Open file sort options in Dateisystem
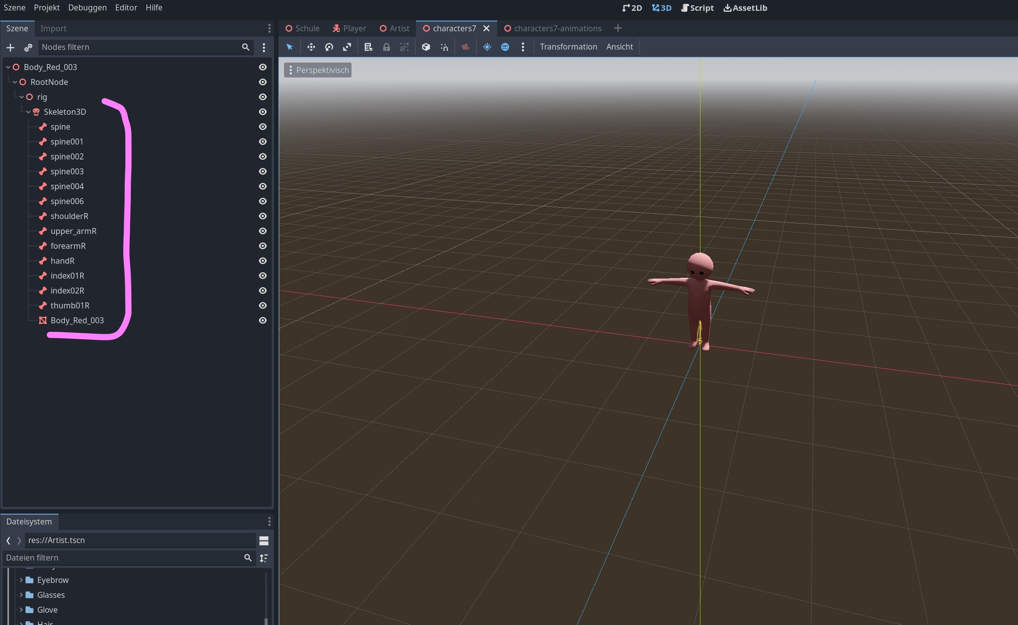 [264, 558]
